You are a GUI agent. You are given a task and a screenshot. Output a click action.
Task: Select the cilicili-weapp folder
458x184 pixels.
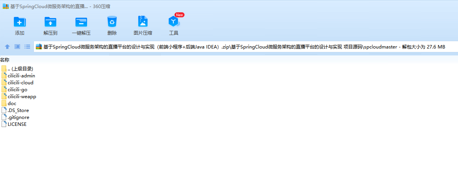pyautogui.click(x=19, y=96)
